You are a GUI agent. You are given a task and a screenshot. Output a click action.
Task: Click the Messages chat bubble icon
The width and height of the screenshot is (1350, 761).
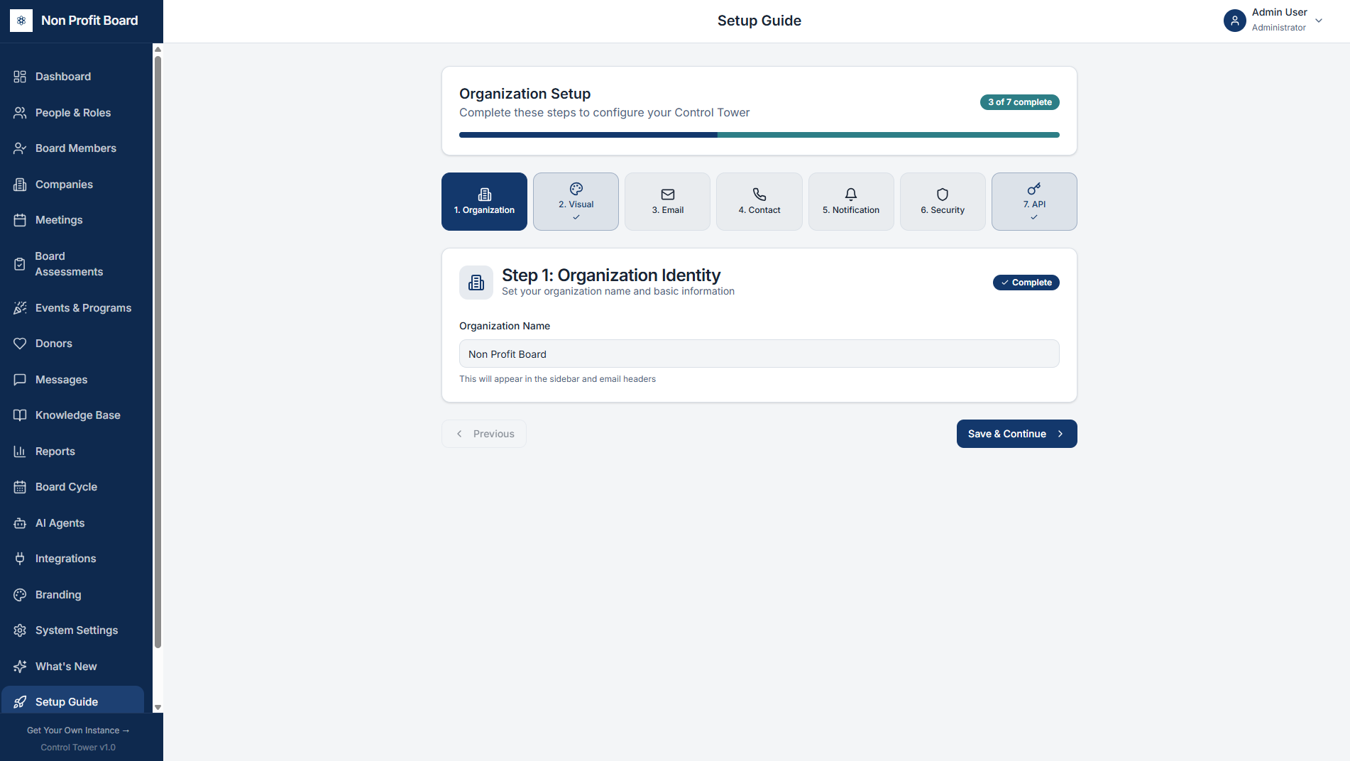tap(20, 380)
